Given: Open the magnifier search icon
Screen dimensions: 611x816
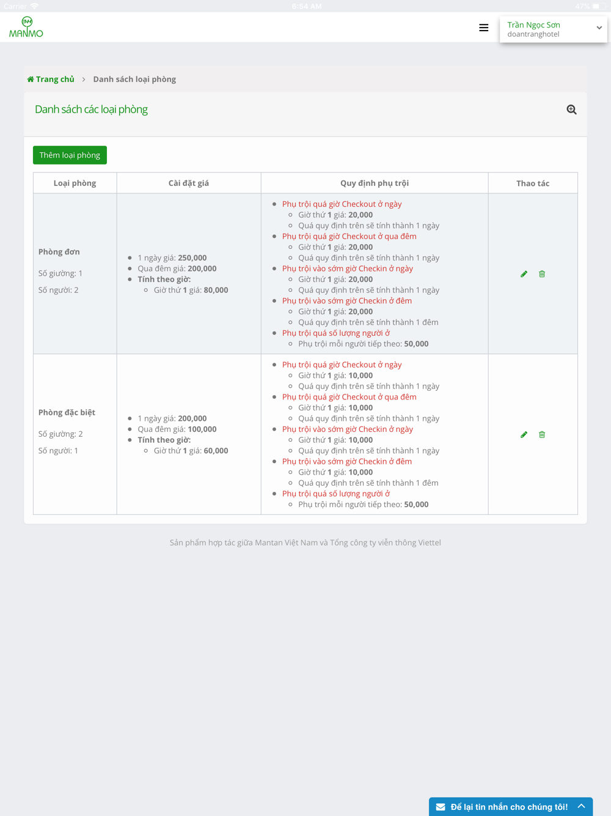Looking at the screenshot, I should 571,109.
